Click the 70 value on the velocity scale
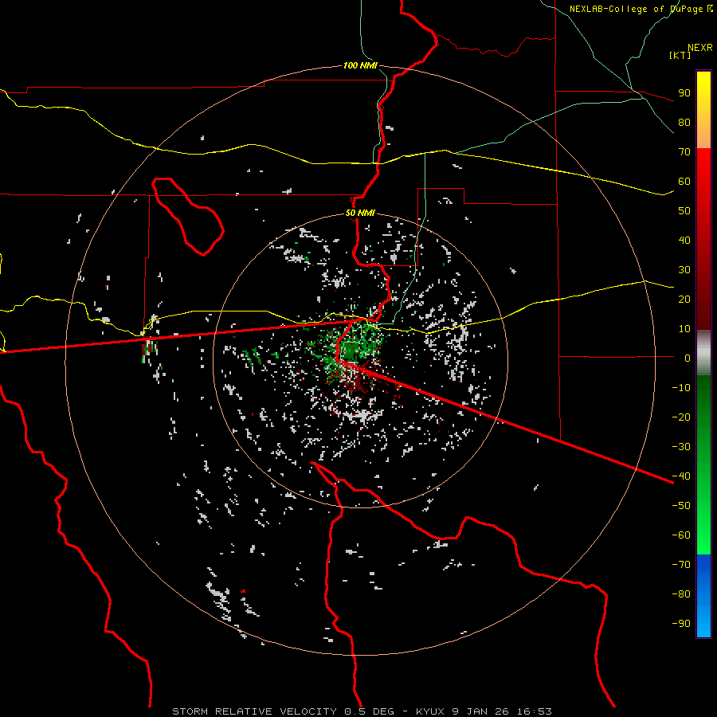Image resolution: width=717 pixels, height=717 pixels. (684, 152)
